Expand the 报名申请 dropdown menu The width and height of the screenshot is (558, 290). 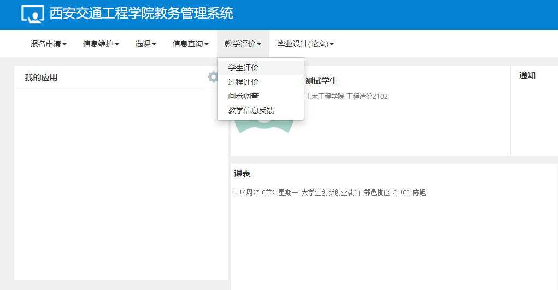[48, 44]
